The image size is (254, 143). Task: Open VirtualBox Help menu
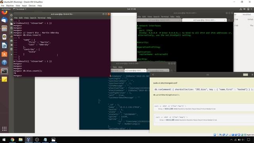tap(40, 6)
